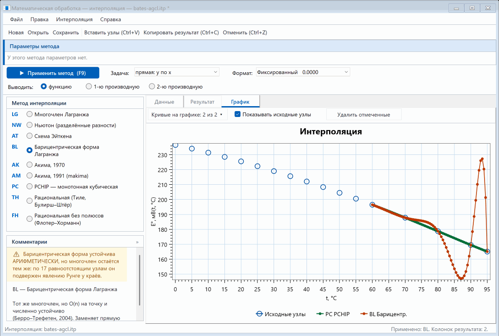
Task: Open the Интерполяция menu
Action: 74,19
